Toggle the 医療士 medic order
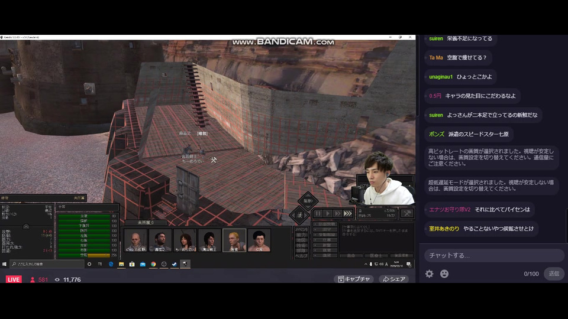 coord(376,255)
